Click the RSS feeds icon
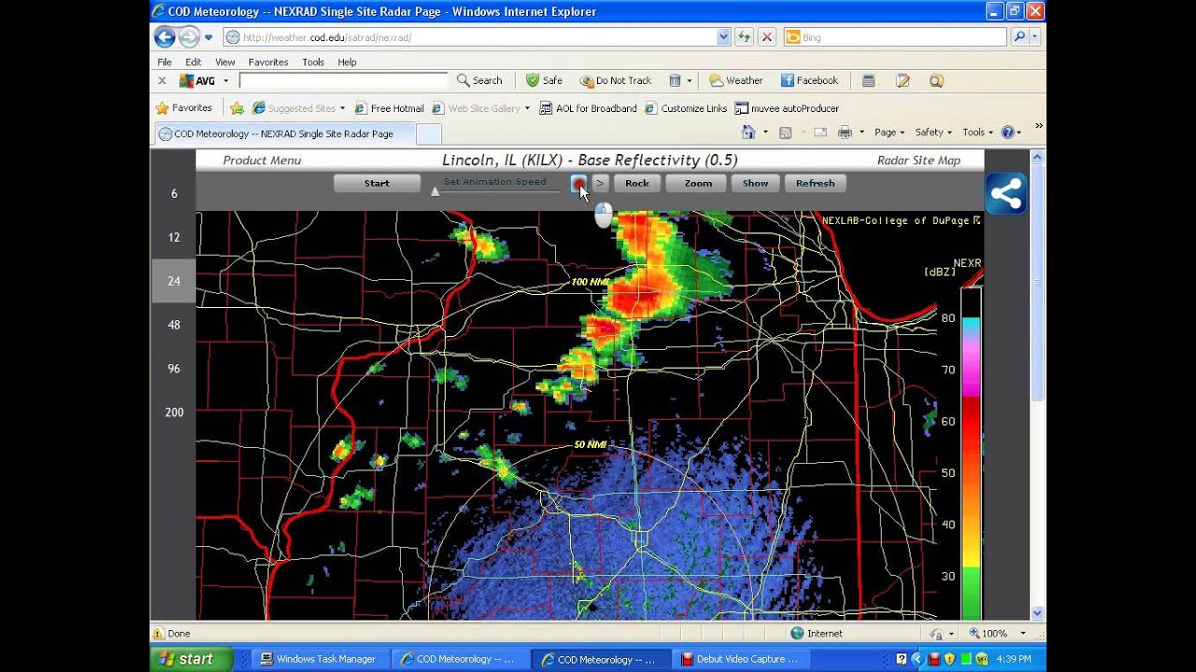 [x=785, y=133]
